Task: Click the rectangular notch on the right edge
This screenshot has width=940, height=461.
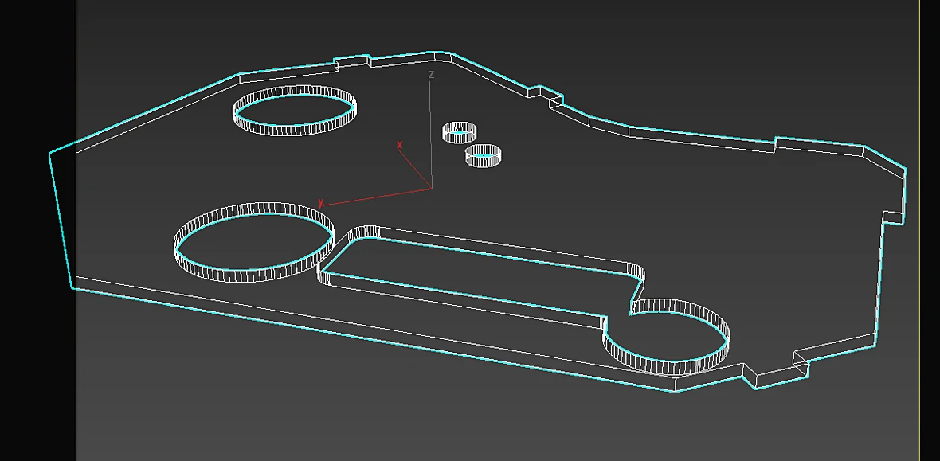Action: [x=894, y=217]
